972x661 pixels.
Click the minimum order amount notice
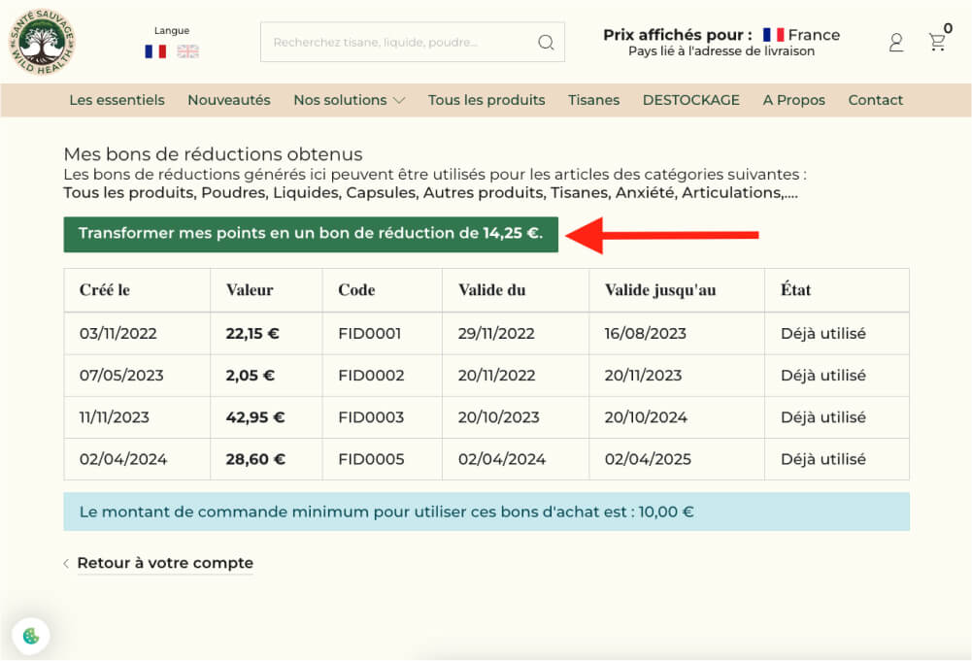pos(486,512)
